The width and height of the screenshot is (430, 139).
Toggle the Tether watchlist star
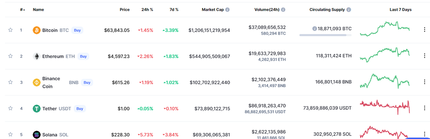pos(10,108)
